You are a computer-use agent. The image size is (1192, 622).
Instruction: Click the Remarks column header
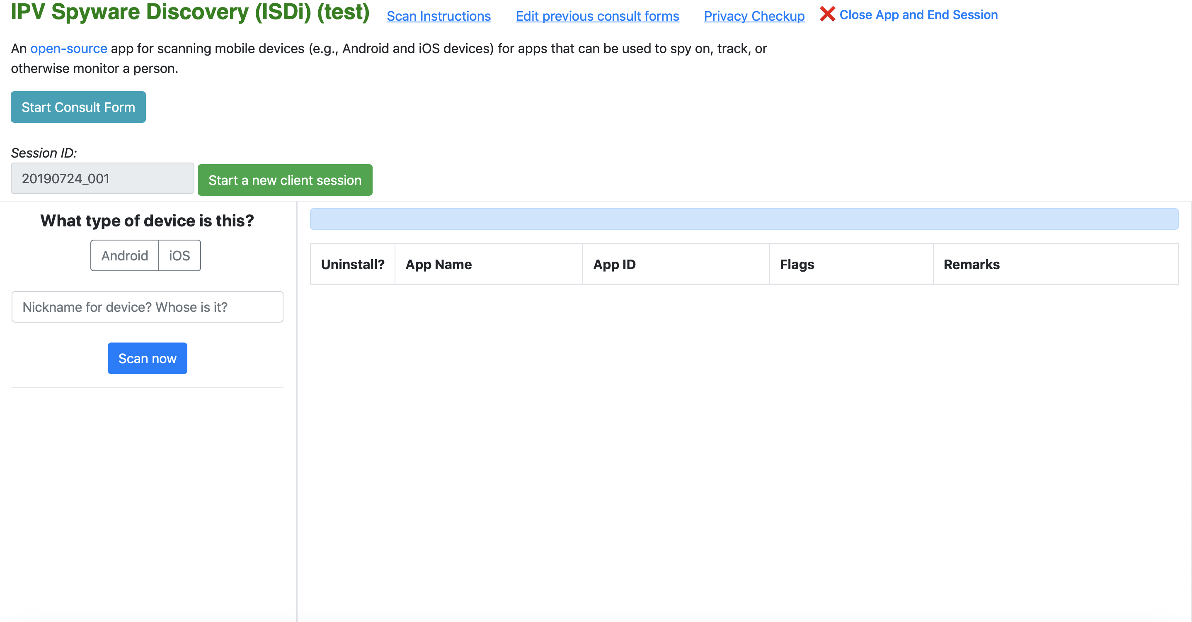click(x=971, y=264)
